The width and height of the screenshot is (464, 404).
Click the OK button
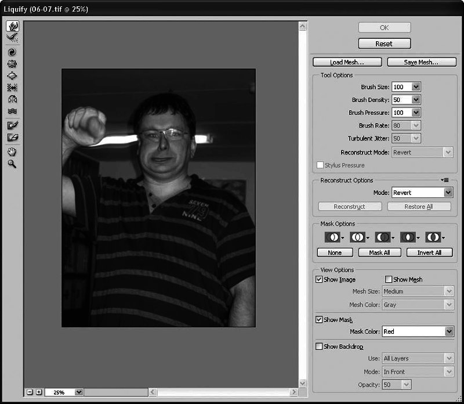[385, 27]
